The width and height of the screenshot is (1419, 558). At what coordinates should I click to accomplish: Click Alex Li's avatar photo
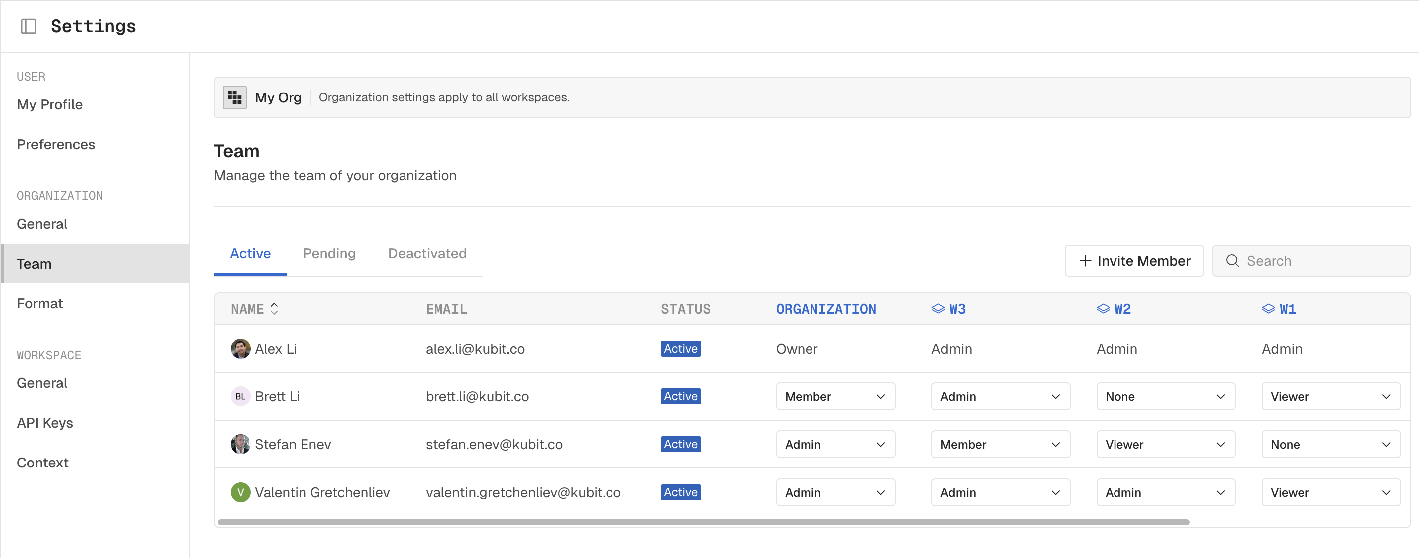[x=240, y=349]
